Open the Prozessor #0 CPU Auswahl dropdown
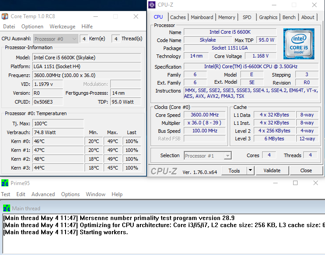Screen dimensions: 325x255 coord(55,39)
